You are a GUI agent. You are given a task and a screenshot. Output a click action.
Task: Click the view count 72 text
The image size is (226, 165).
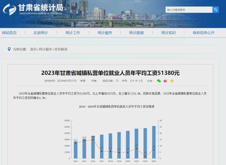117,81
